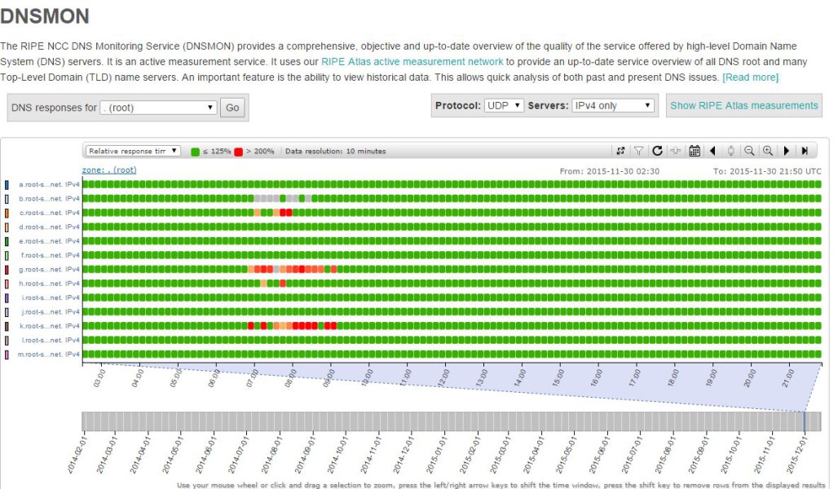
Task: Click color marker beside k.root-s...net row
Action: pos(7,326)
